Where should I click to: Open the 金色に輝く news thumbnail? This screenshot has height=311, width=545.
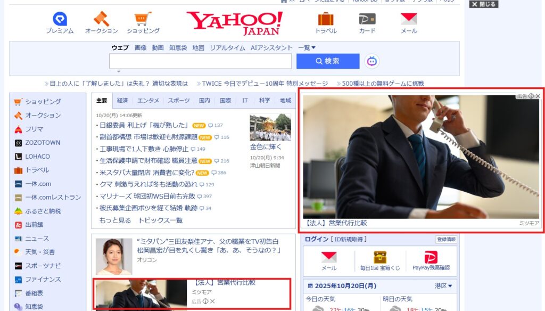(x=270, y=127)
